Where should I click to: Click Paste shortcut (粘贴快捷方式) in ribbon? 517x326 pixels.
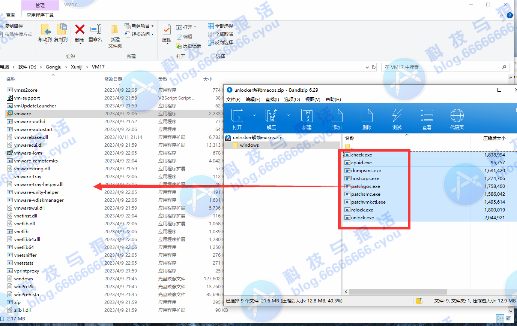click(16, 34)
